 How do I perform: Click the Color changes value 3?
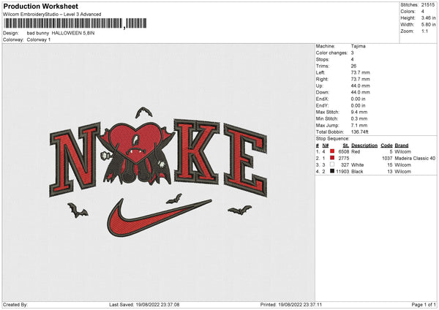tap(352, 53)
